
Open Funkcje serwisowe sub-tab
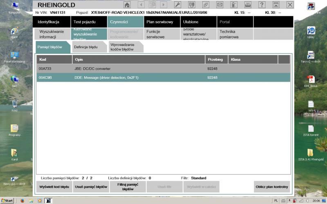162,34
